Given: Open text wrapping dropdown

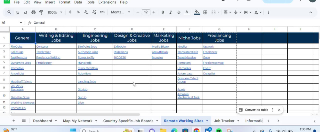Looking at the screenshot, I should click(248, 12).
